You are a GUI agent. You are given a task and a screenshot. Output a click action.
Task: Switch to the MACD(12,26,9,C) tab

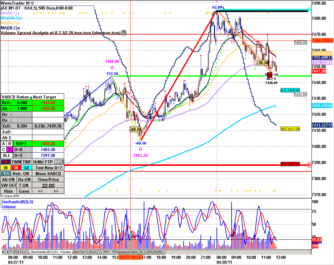[x=86, y=252]
